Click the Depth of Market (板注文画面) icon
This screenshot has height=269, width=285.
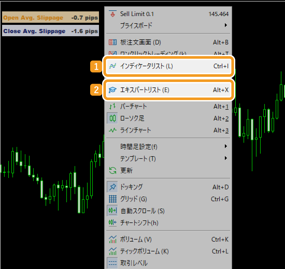click(112, 42)
